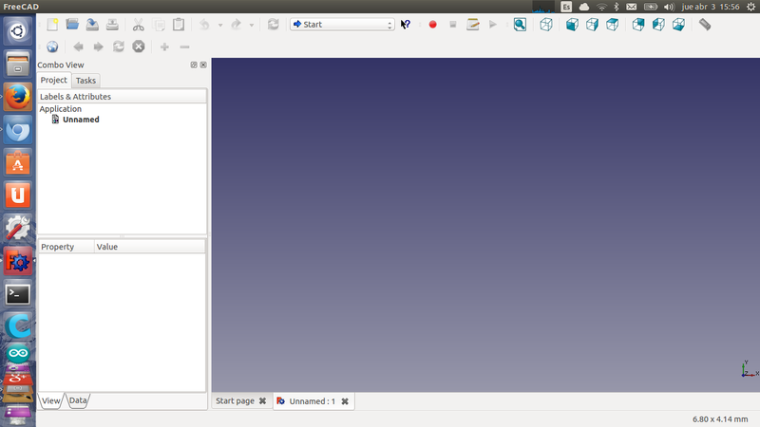Select the axonometric wireframe cube view
The width and height of the screenshot is (760, 427).
point(546,25)
